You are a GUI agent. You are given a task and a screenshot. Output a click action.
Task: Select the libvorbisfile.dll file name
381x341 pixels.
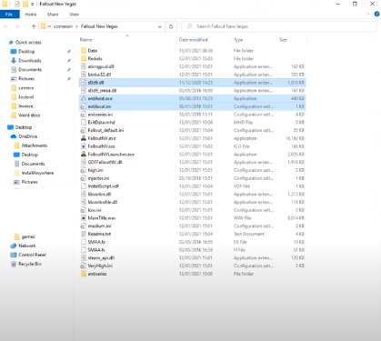pos(103,202)
